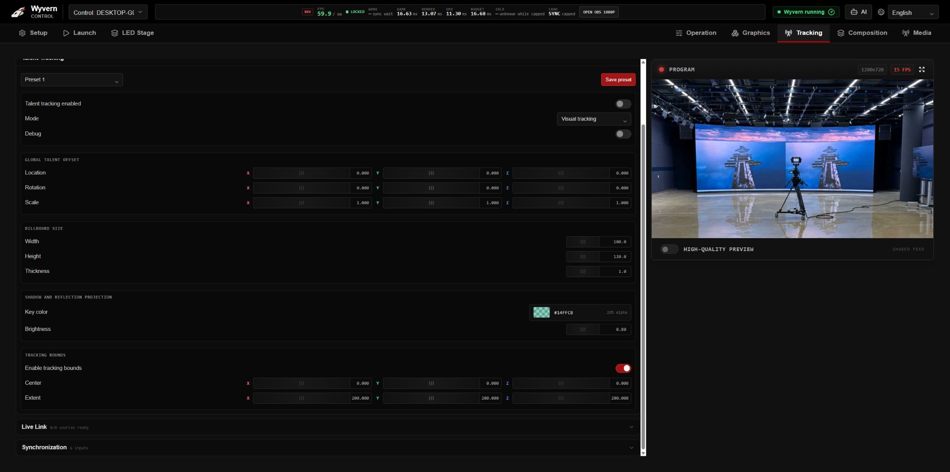Click the OPEN OBS 1080P button
Viewport: 950px width, 472px height.
tap(598, 12)
